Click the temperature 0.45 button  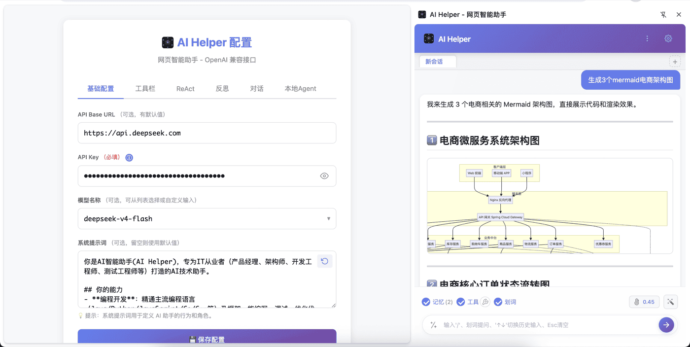[x=644, y=302]
